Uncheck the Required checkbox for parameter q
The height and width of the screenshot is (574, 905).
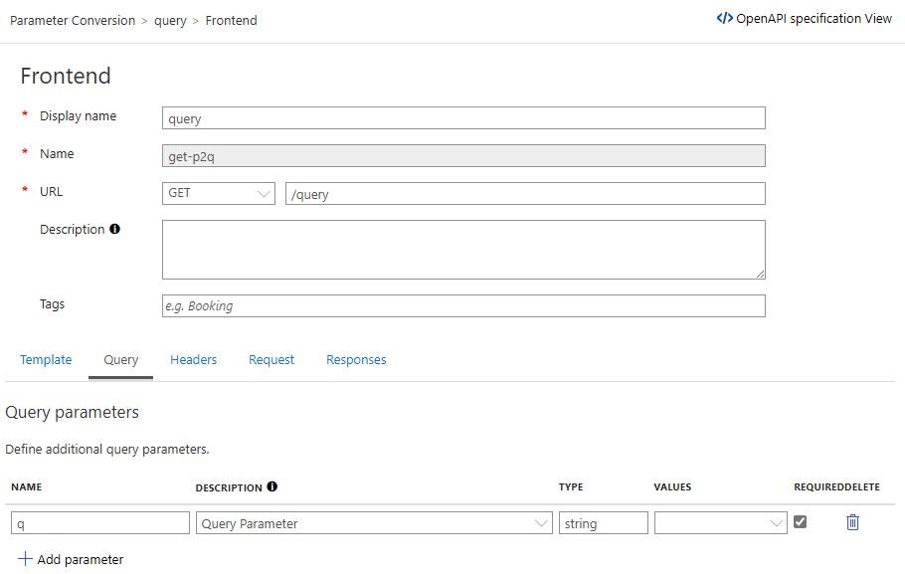point(801,522)
